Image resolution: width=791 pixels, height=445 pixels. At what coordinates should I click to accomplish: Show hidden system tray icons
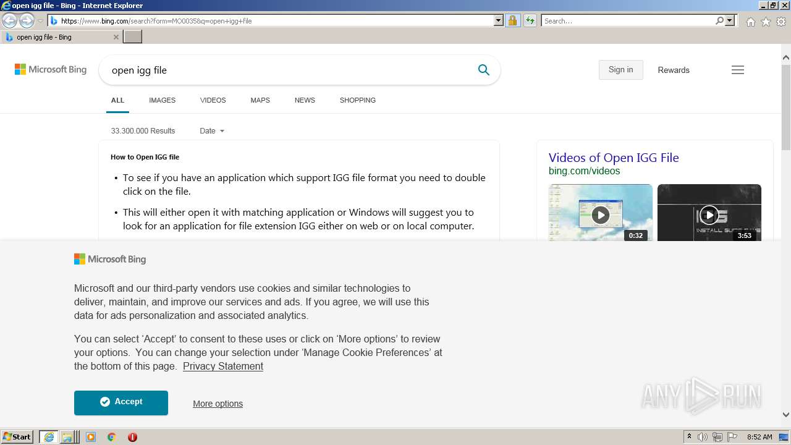click(x=690, y=437)
